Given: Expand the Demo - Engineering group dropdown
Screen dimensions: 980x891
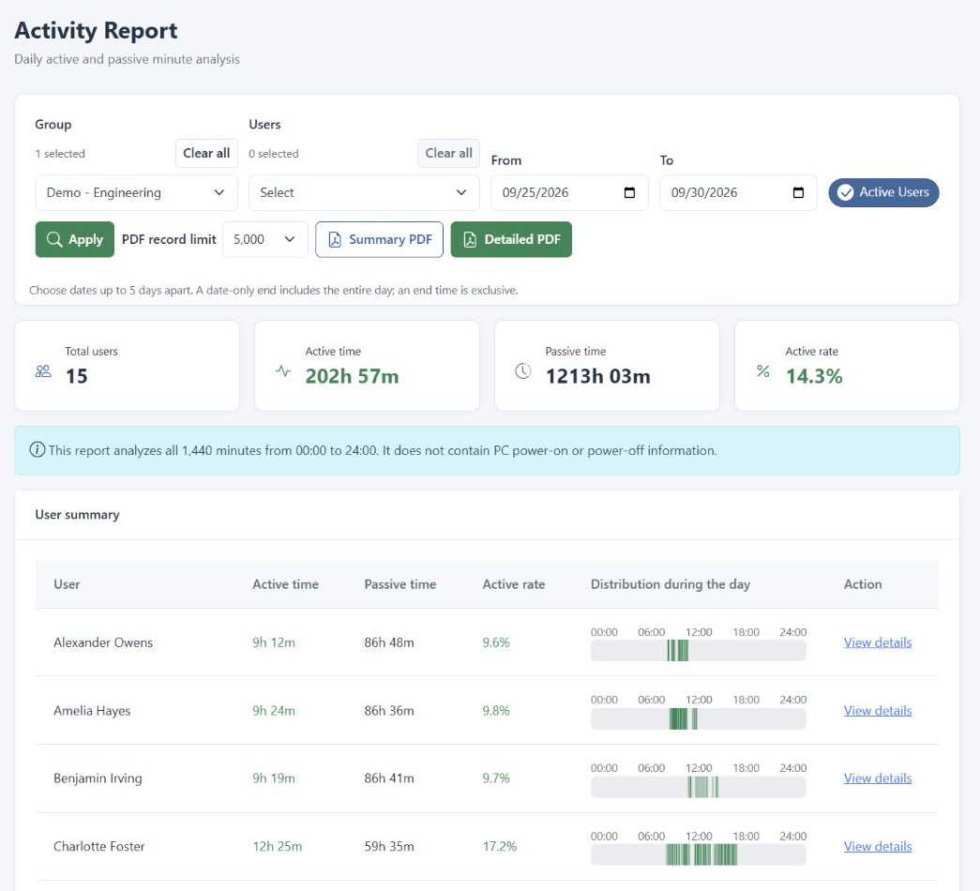Looking at the screenshot, I should pyautogui.click(x=136, y=192).
